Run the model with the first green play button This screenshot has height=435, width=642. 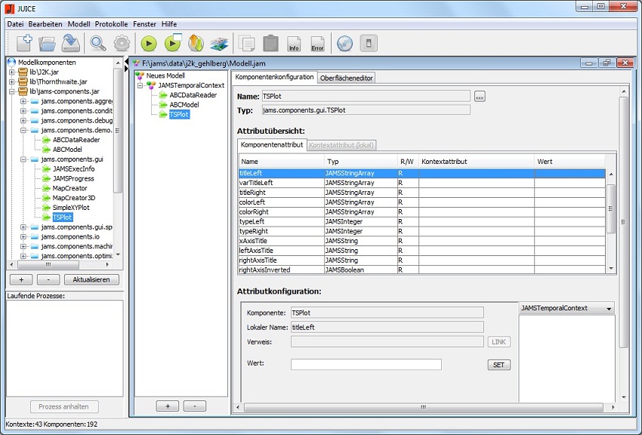coord(149,44)
